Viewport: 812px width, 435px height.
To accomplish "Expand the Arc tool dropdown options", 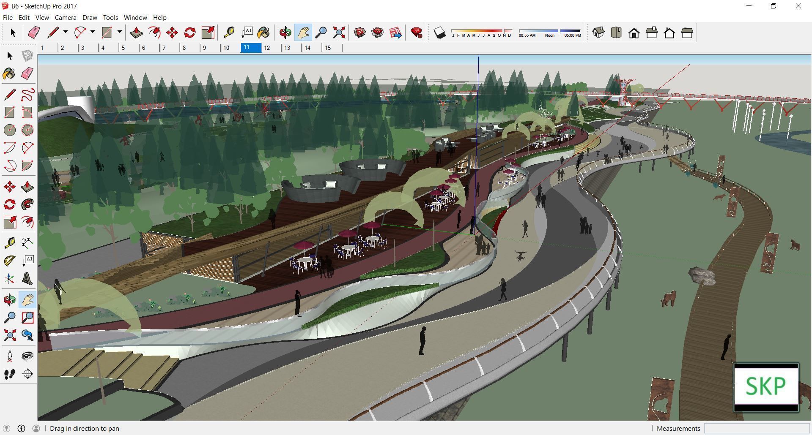I will pyautogui.click(x=93, y=32).
